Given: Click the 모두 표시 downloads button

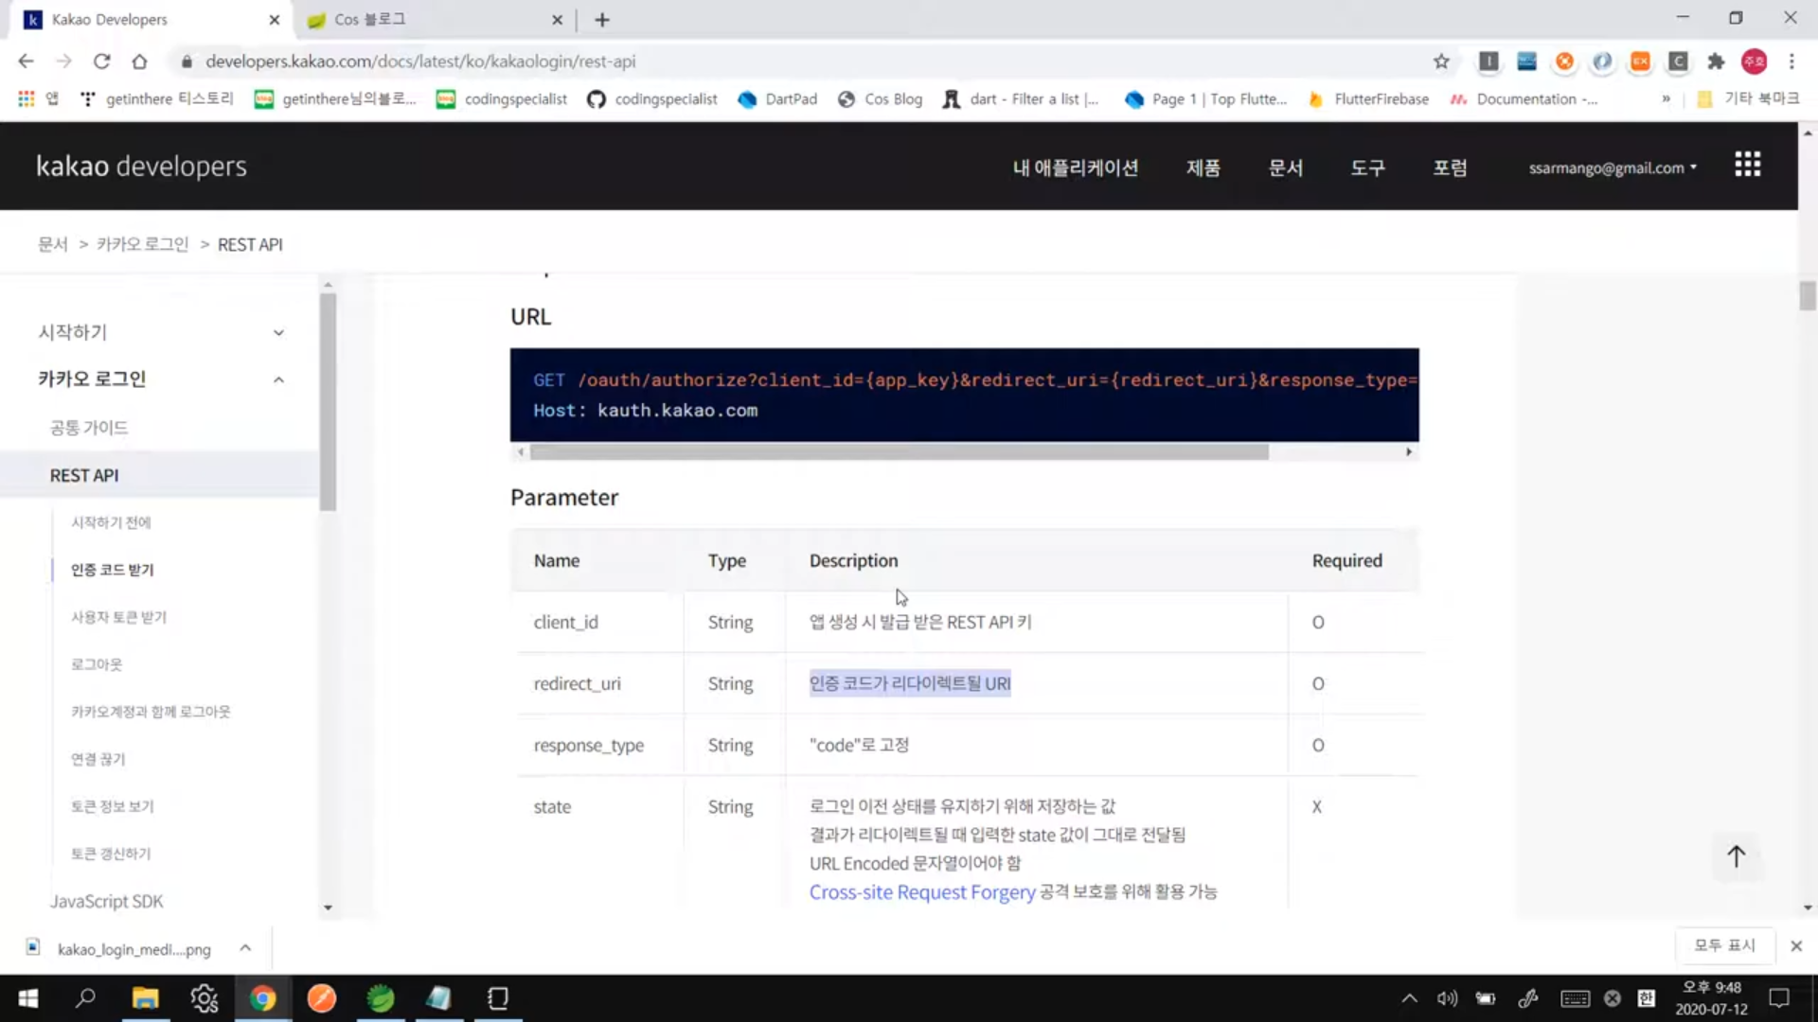Looking at the screenshot, I should (1723, 945).
